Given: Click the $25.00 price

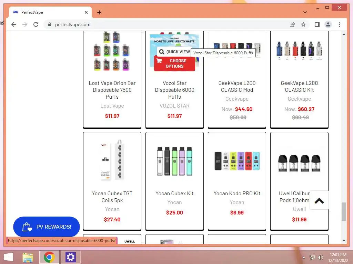Looking at the screenshot, I should tap(174, 212).
